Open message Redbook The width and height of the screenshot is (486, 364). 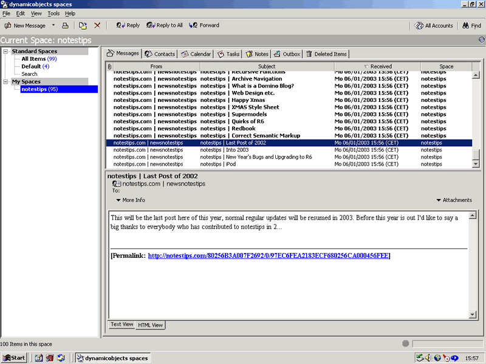(x=289, y=129)
